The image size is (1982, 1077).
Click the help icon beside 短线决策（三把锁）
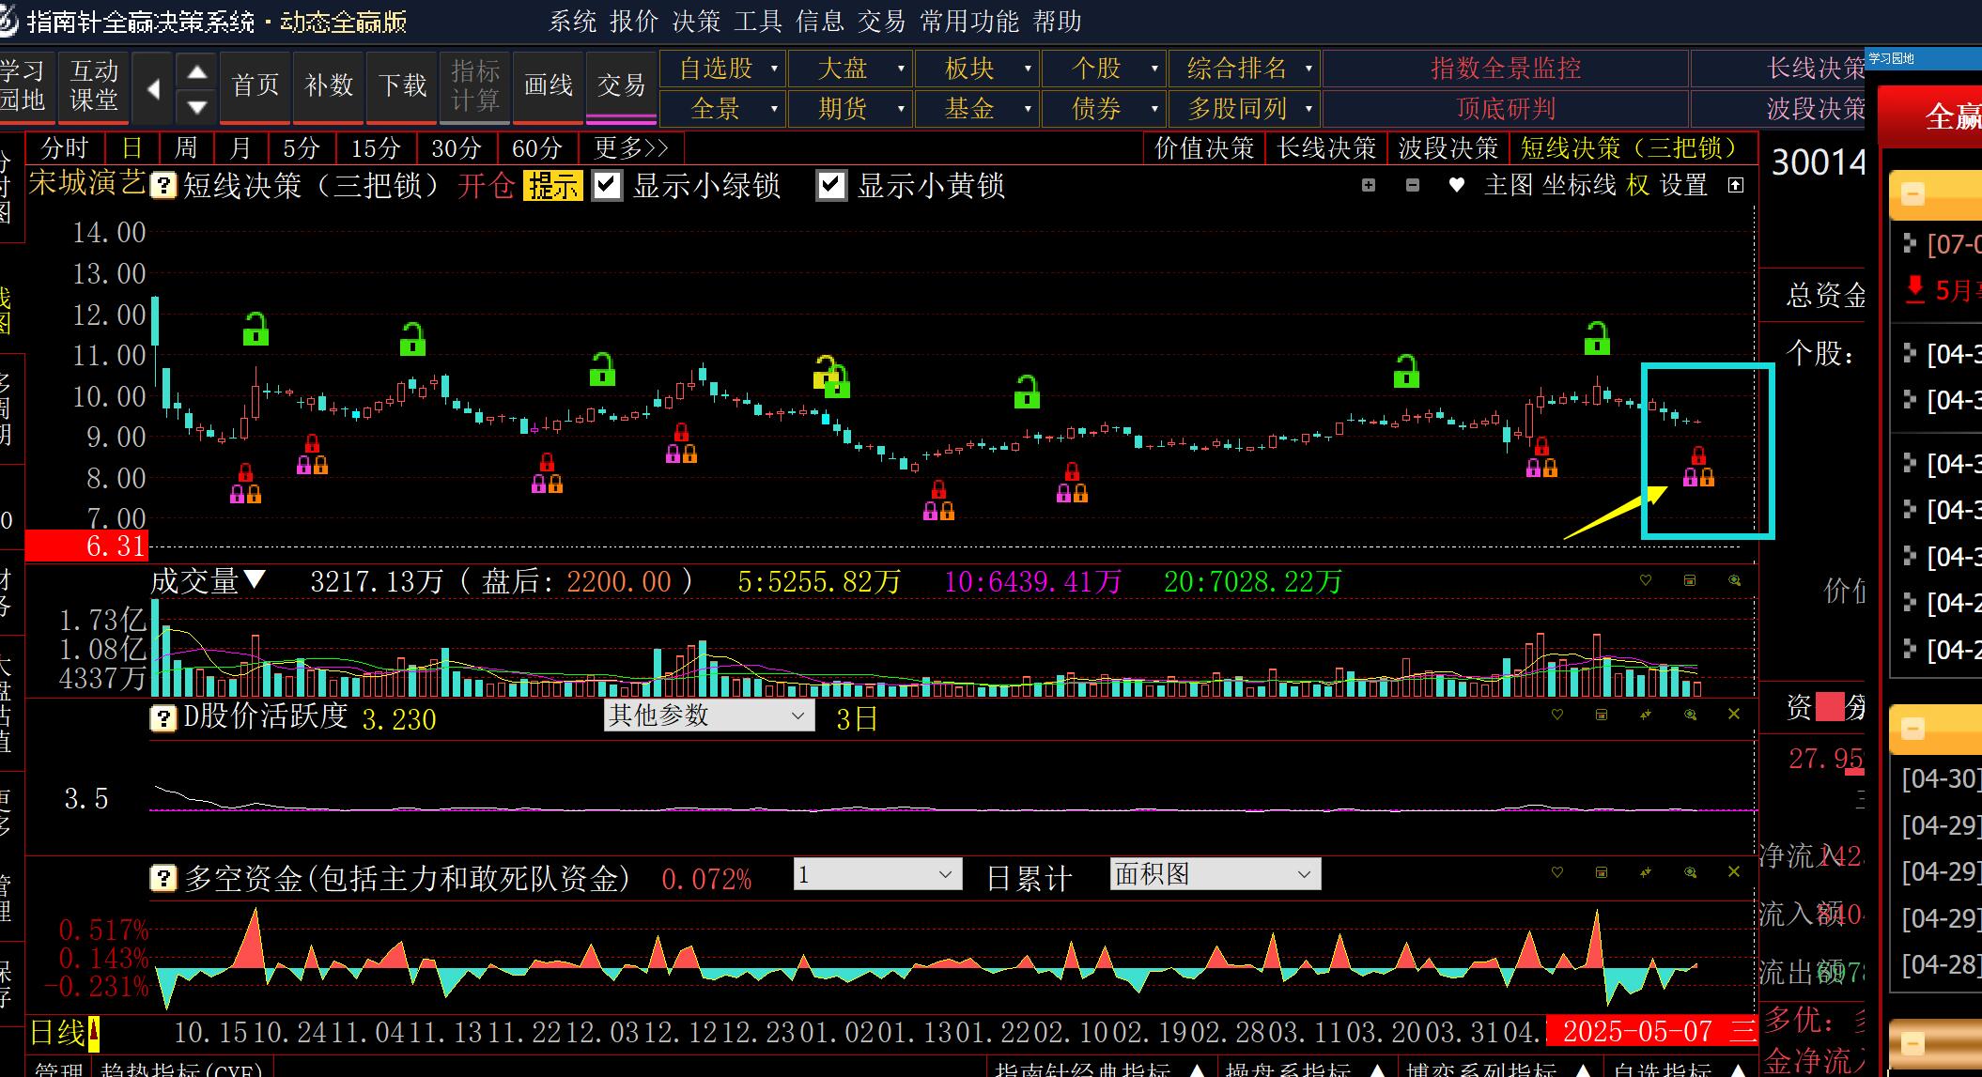pos(163,185)
